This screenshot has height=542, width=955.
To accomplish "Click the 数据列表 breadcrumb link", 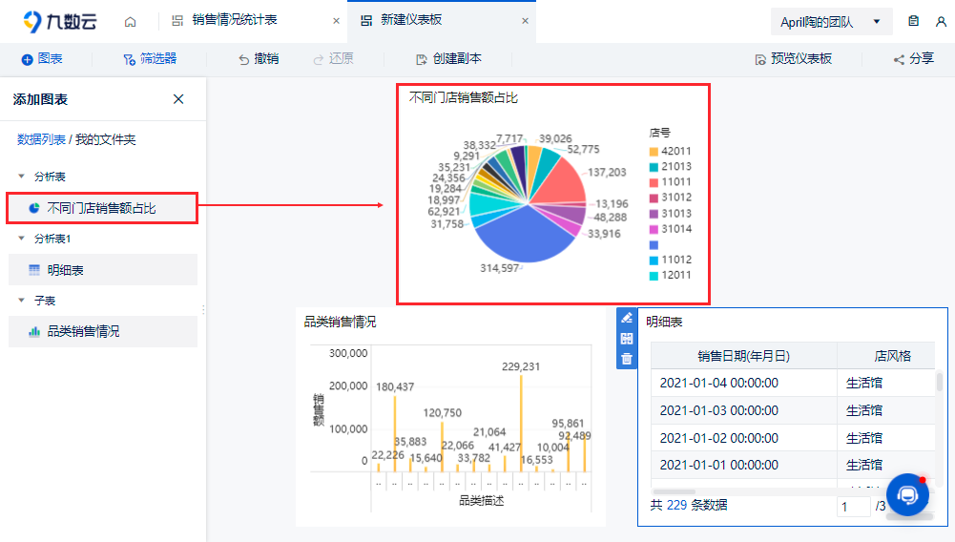I will click(41, 139).
